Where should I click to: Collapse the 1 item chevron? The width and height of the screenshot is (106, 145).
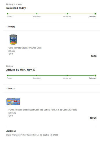tap(14, 88)
